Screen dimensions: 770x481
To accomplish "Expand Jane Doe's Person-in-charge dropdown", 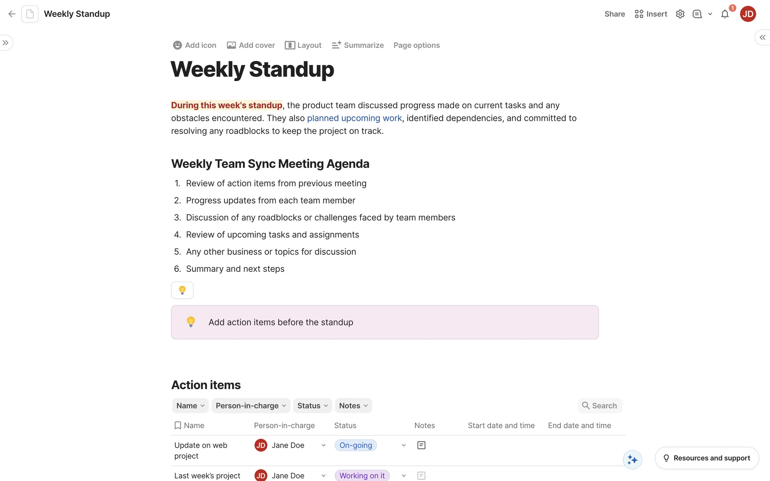I will 323,445.
